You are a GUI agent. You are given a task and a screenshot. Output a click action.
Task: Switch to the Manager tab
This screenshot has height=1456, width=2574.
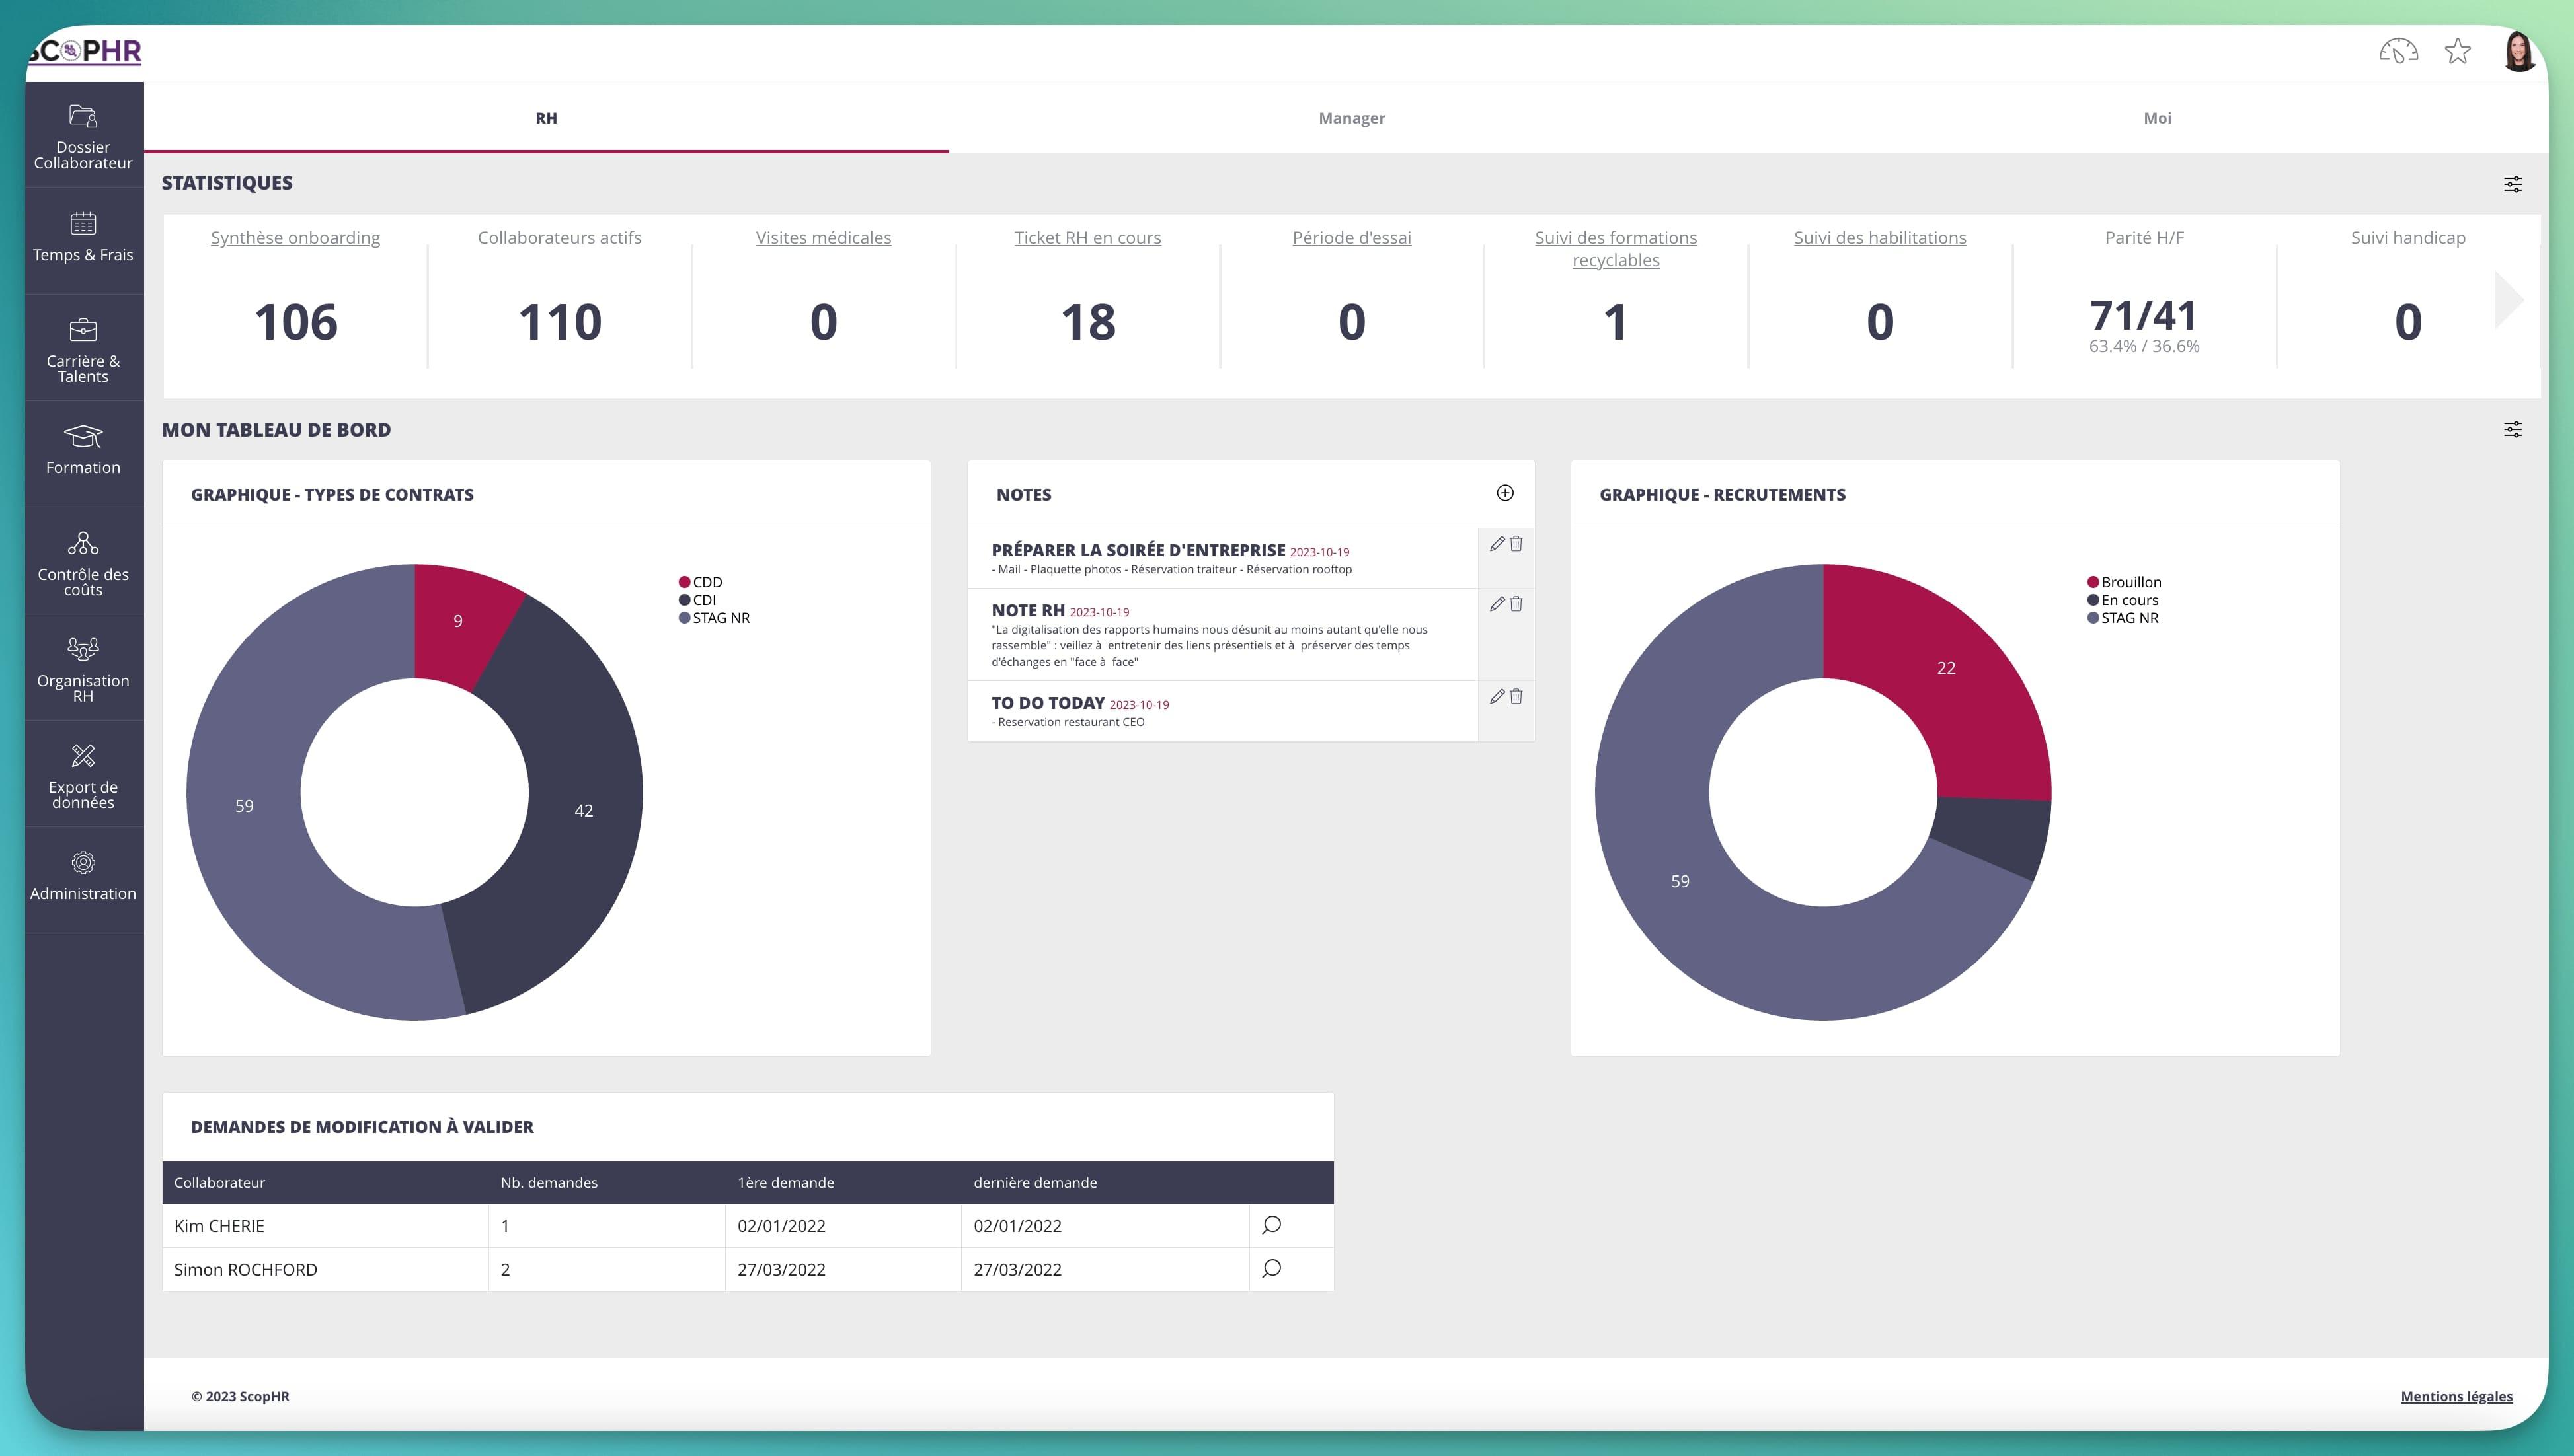click(1350, 117)
